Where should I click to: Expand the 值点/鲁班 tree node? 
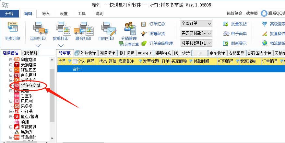[11, 117]
